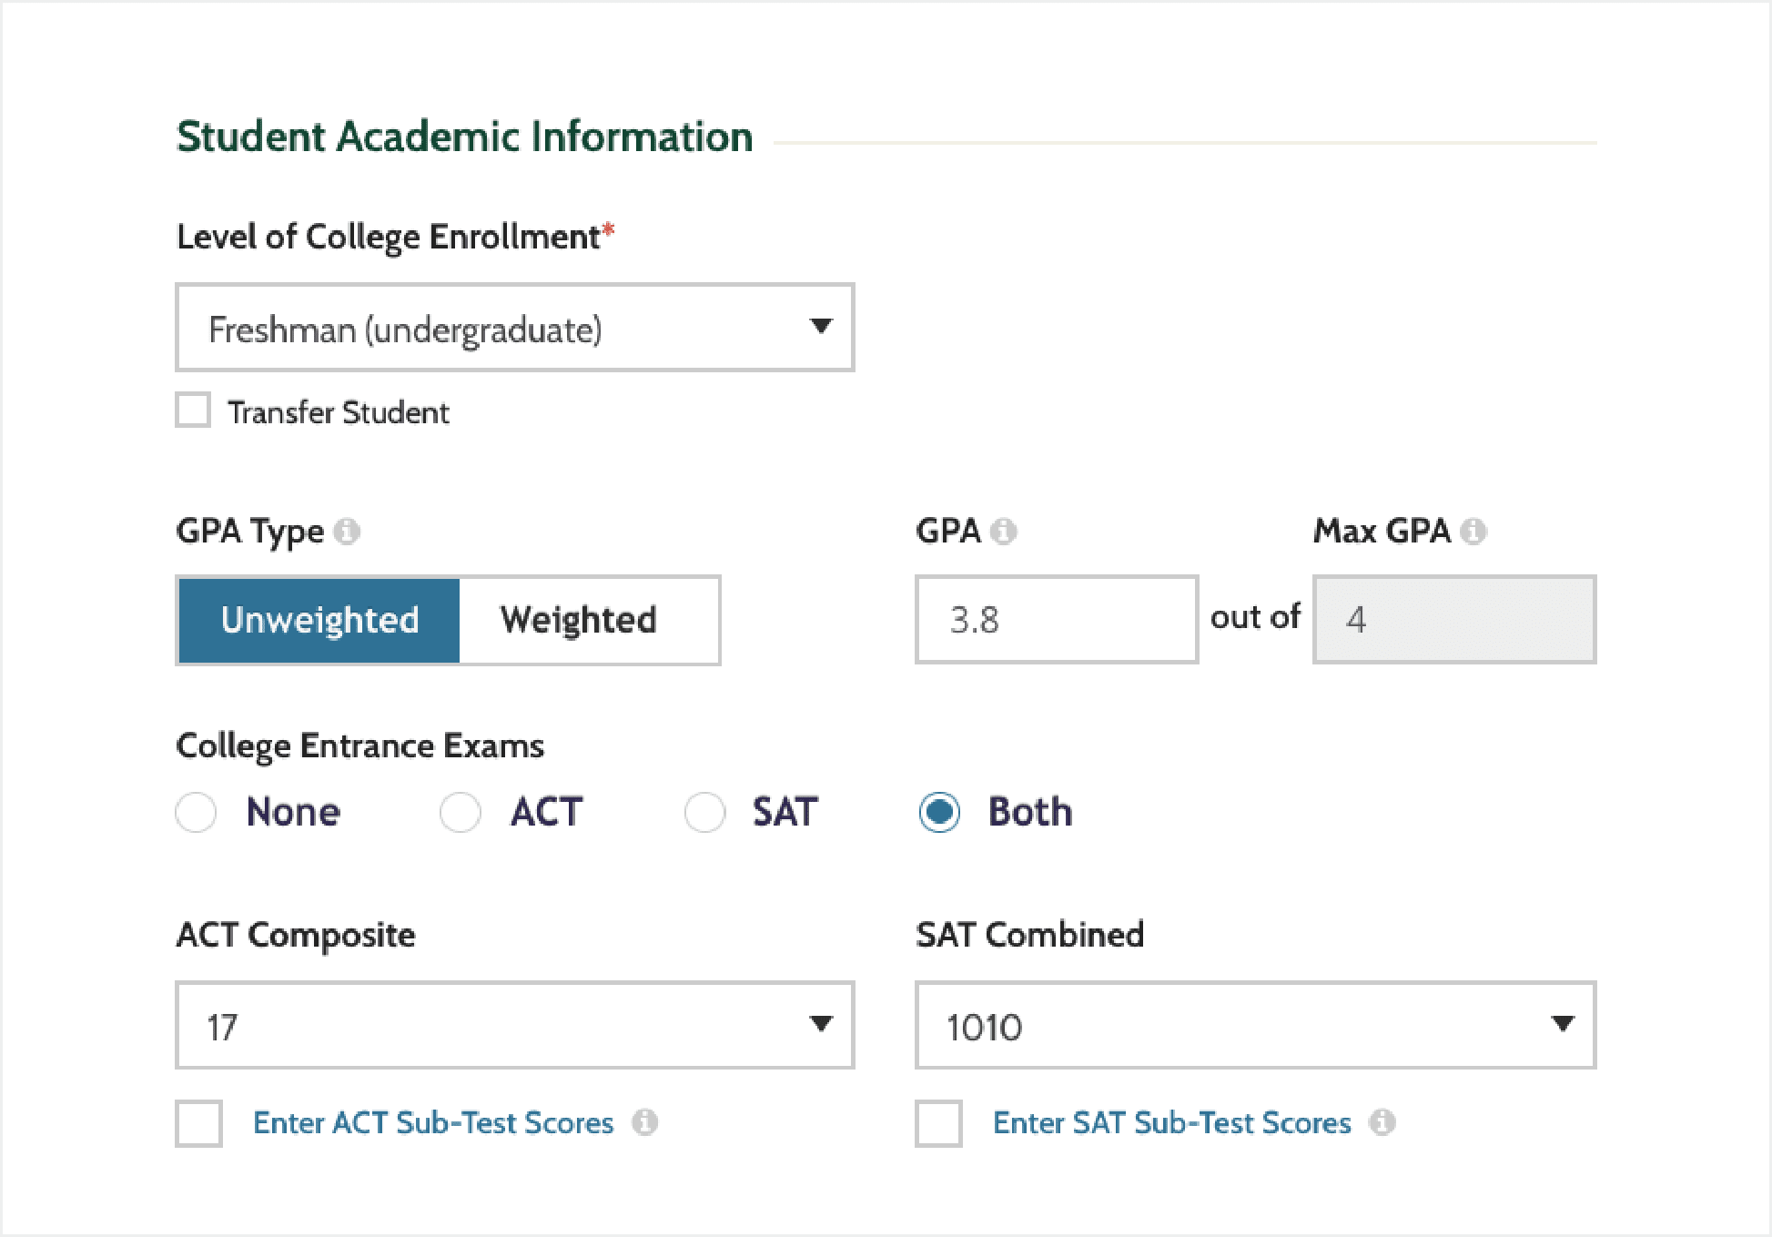Select the None entrance exam option
Screen dimensions: 1772x1237
tap(197, 812)
